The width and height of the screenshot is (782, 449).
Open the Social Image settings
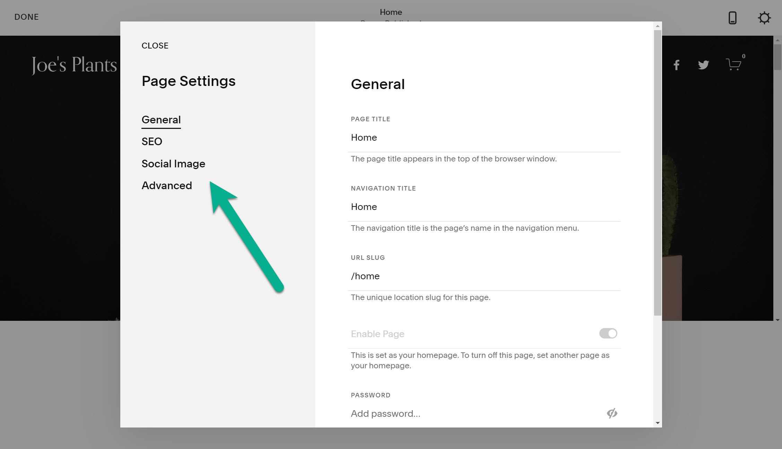173,164
